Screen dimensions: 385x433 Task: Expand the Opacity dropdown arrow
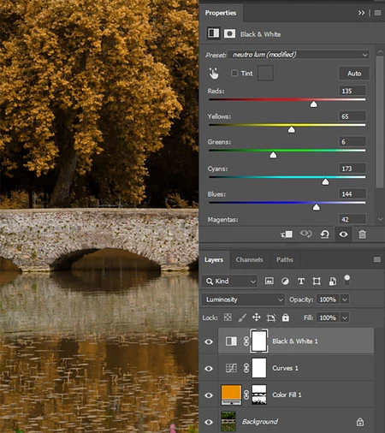click(x=345, y=300)
